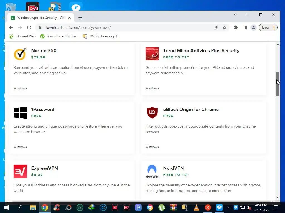285x213 pixels.
Task: Click the Chrome taskbar icon
Action: point(45,207)
